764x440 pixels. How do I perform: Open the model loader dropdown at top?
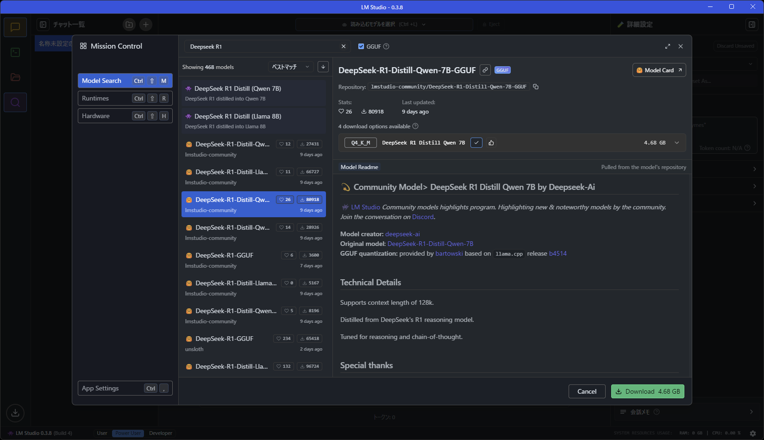pos(384,25)
